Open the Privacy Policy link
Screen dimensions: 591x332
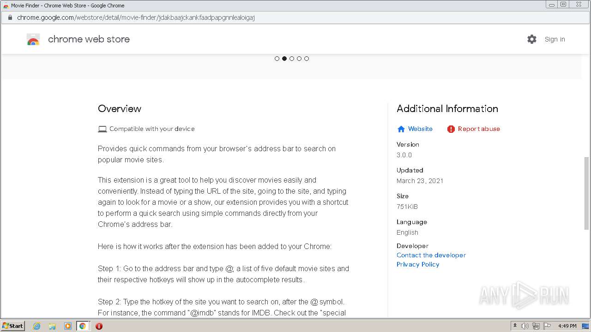[x=417, y=264]
